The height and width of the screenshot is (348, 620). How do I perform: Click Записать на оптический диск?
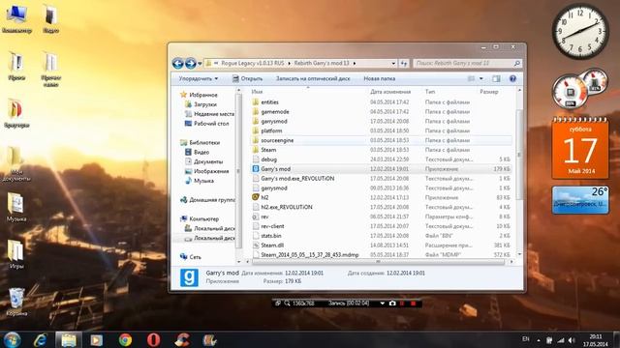313,79
